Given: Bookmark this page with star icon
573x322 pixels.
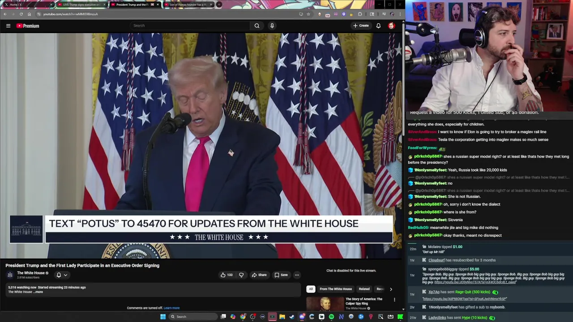Looking at the screenshot, I should tap(308, 14).
